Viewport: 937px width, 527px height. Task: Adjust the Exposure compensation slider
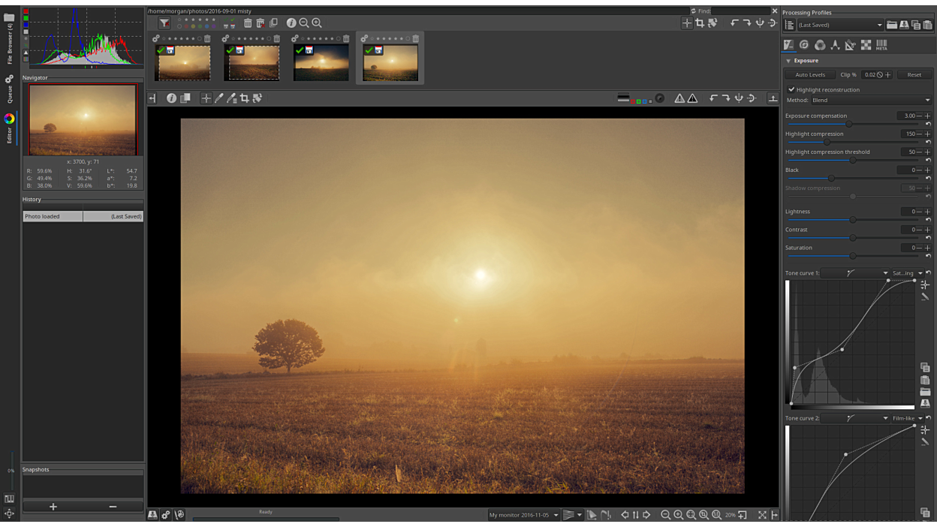849,124
